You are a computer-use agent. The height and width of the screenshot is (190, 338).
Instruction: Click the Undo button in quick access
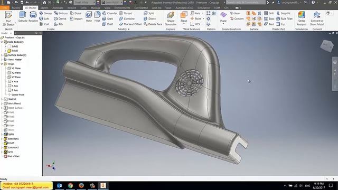(x=27, y=2)
